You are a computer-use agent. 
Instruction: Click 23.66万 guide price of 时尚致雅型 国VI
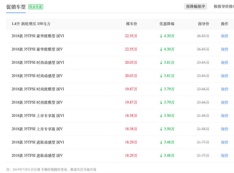point(203,89)
